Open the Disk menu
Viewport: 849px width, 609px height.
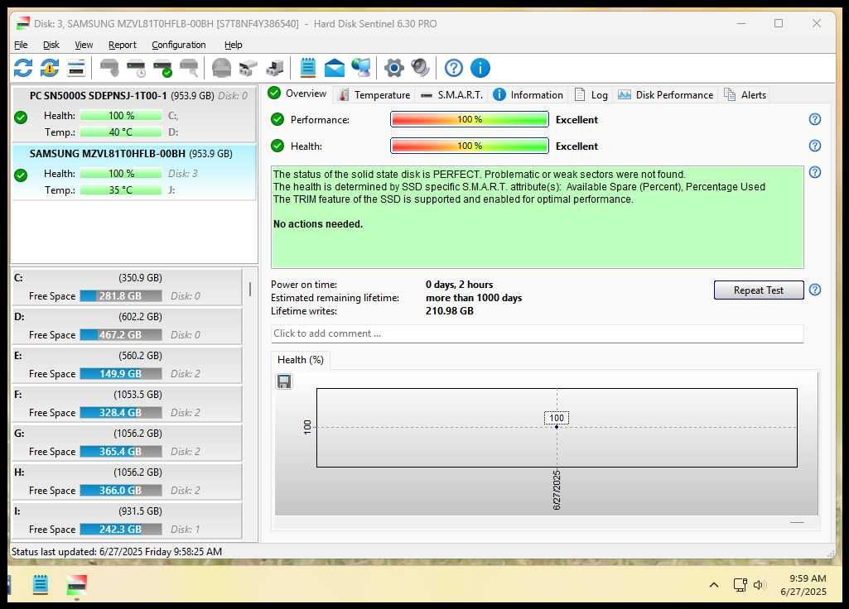pyautogui.click(x=51, y=45)
